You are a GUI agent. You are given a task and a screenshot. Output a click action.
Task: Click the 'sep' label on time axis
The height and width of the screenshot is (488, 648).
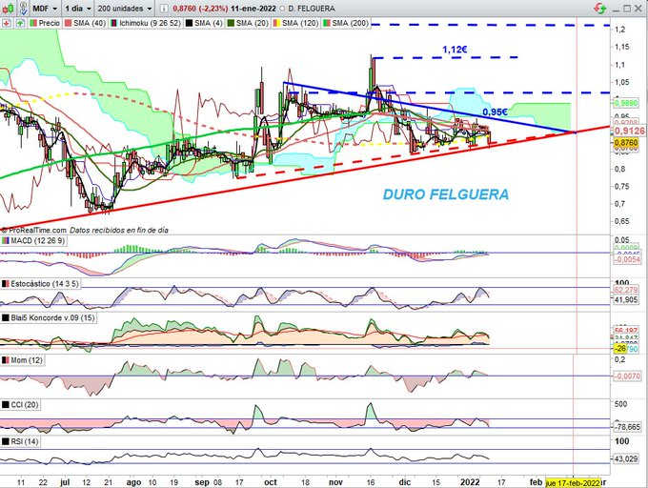[202, 482]
